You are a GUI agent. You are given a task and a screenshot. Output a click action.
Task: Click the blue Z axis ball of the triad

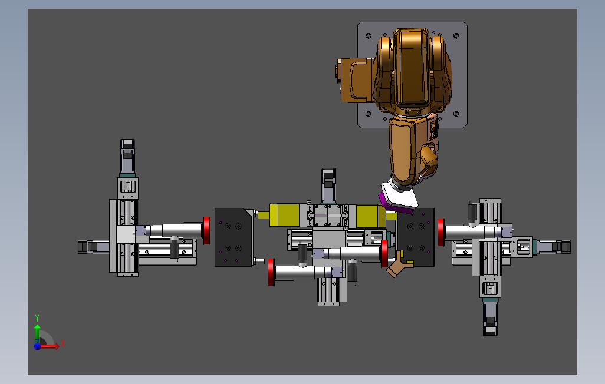tap(37, 347)
